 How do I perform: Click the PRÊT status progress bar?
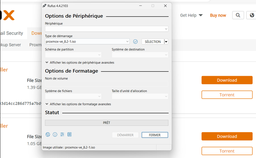[x=107, y=123]
